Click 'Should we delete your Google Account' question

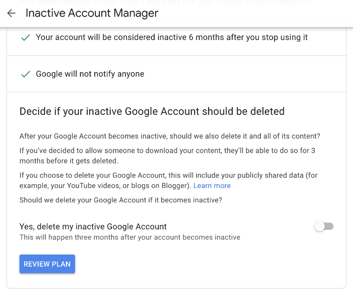121,200
